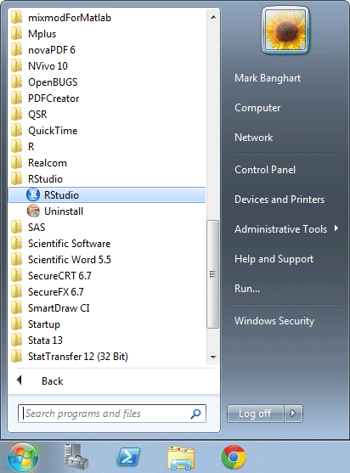Open the Administrative Tools submenu arrow

point(336,228)
